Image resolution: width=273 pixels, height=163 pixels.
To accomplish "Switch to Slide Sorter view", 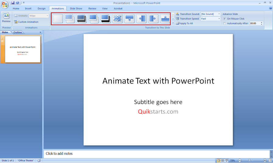I will tap(222, 161).
